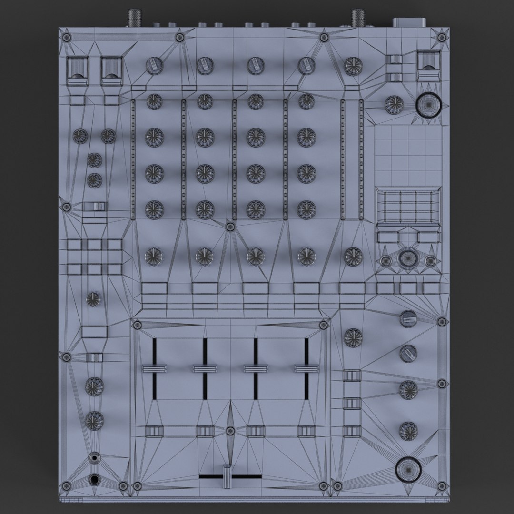The image size is (514, 514).
Task: Click the large round knob in the bottom-right corner
Action: pos(408,470)
